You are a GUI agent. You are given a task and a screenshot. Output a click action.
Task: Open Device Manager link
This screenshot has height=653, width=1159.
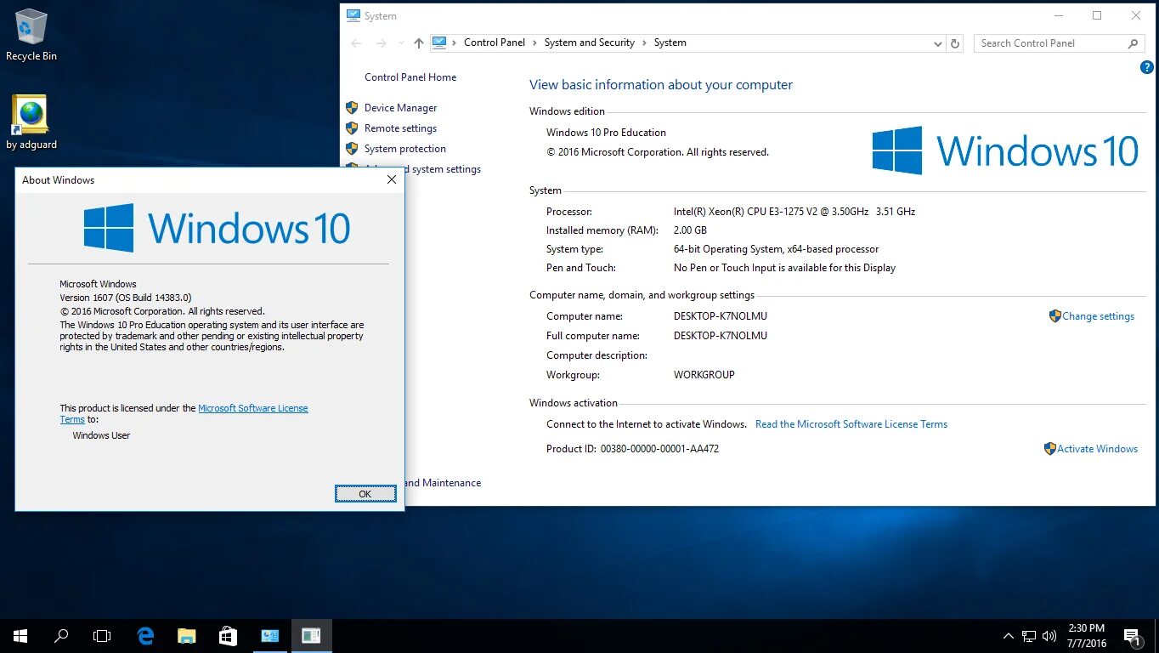tap(401, 108)
